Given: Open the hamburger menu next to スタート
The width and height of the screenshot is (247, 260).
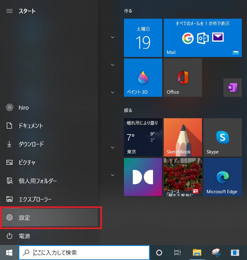Looking at the screenshot, I should [9, 11].
